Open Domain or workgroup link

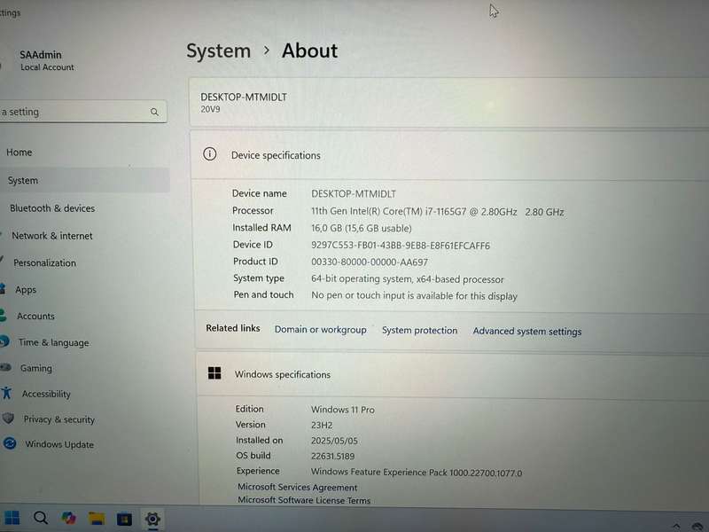point(321,329)
